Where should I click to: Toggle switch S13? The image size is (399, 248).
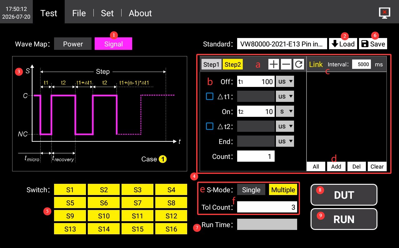pyautogui.click(x=70, y=229)
